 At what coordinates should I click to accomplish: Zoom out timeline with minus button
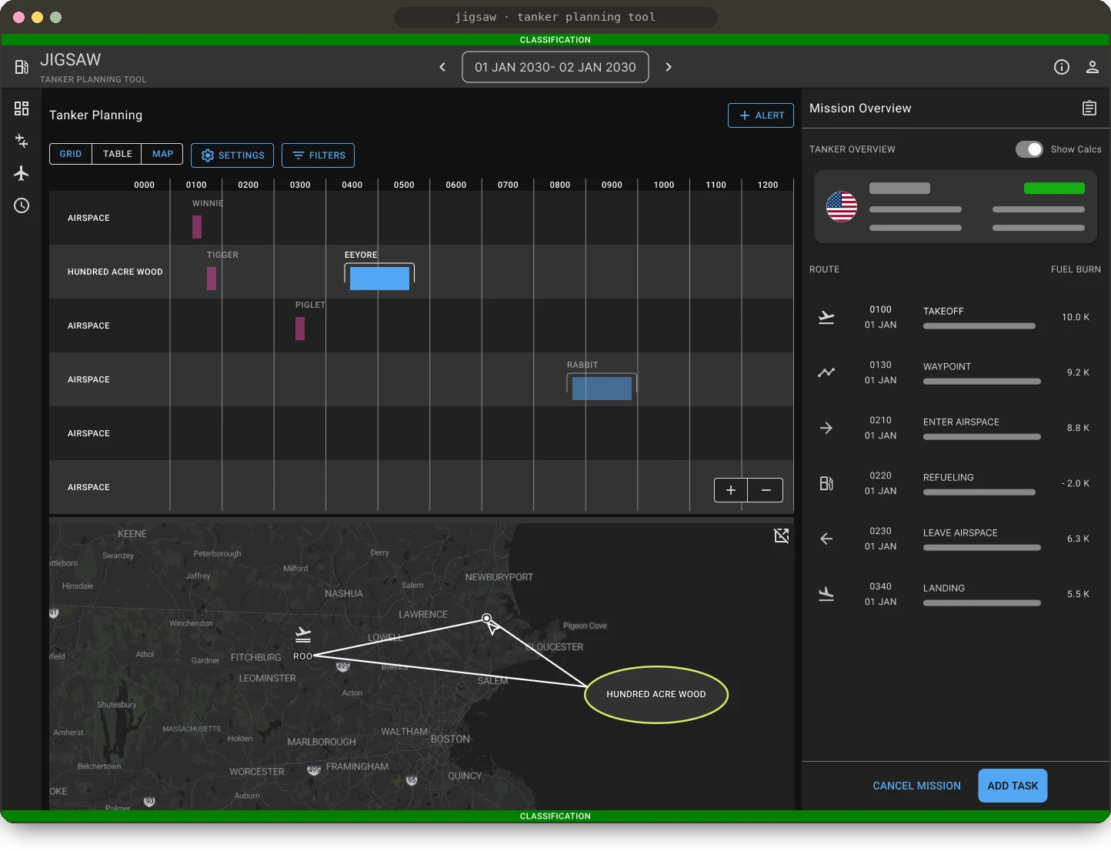[x=766, y=490]
